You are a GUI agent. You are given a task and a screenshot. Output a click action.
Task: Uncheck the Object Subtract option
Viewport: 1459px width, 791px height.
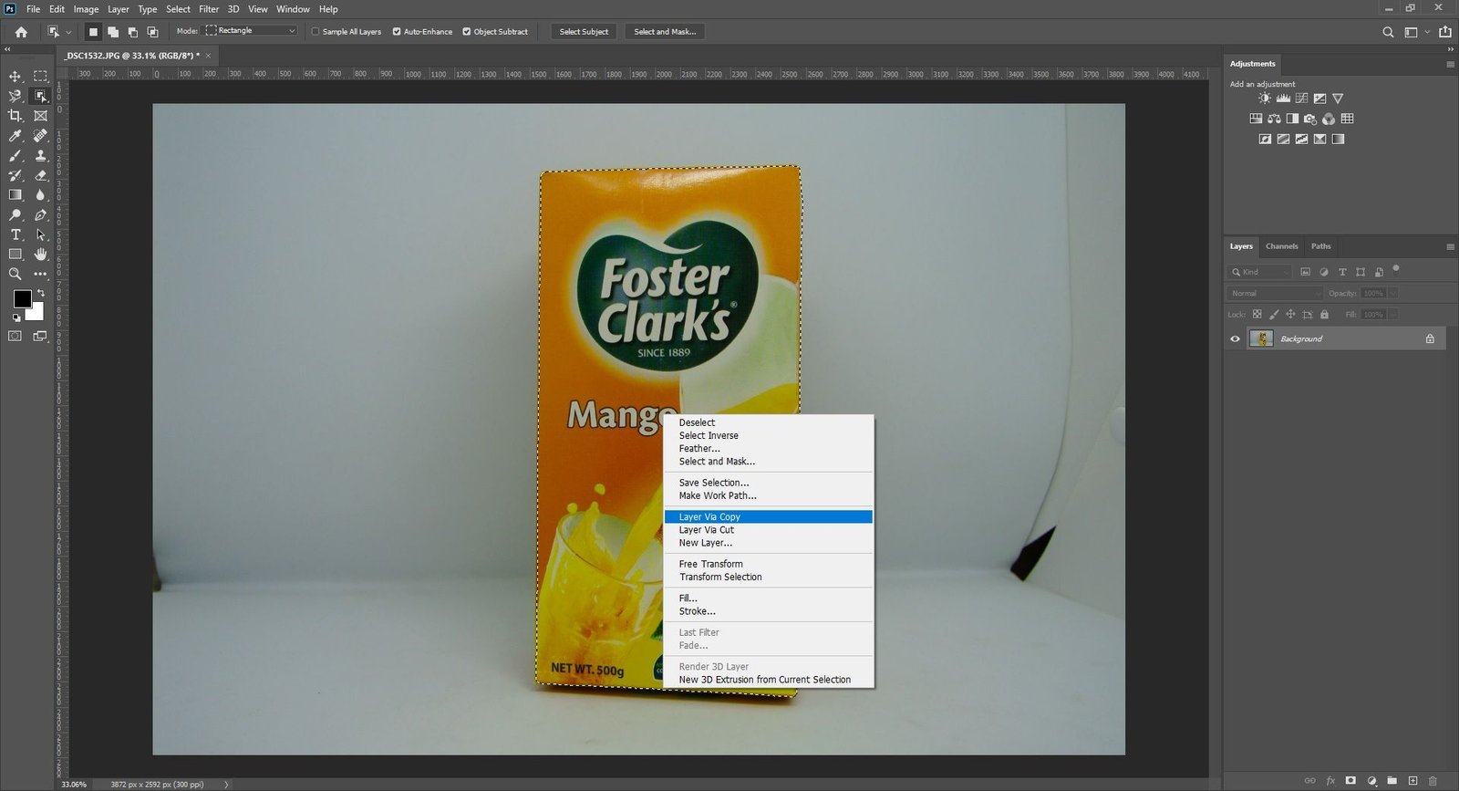(x=467, y=32)
